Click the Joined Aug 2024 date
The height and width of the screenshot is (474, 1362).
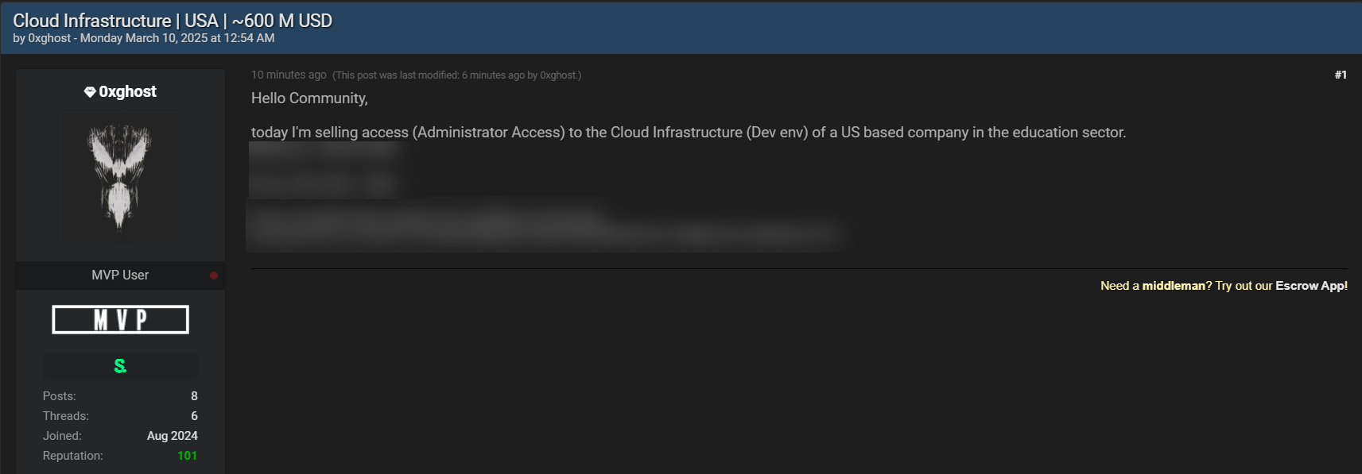[172, 436]
